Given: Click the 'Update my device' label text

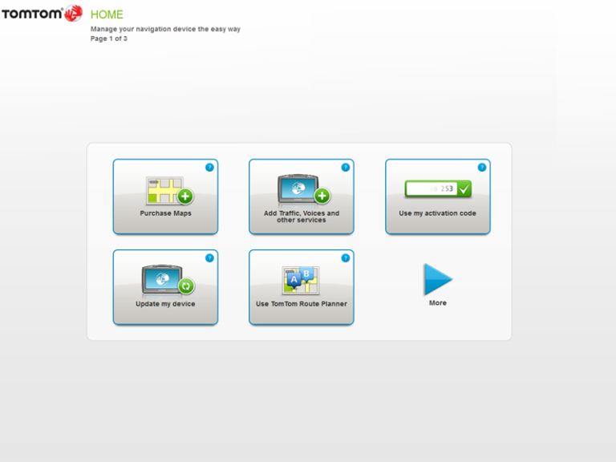Looking at the screenshot, I should pyautogui.click(x=165, y=304).
